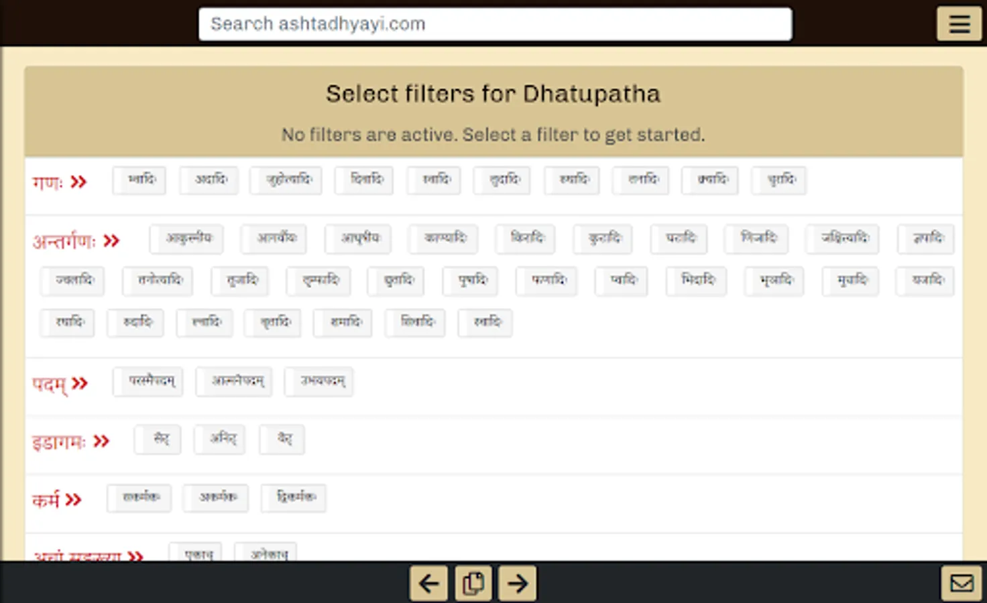The image size is (987, 603).
Task: Select the वेट् option under इडागमः
Action: click(281, 440)
